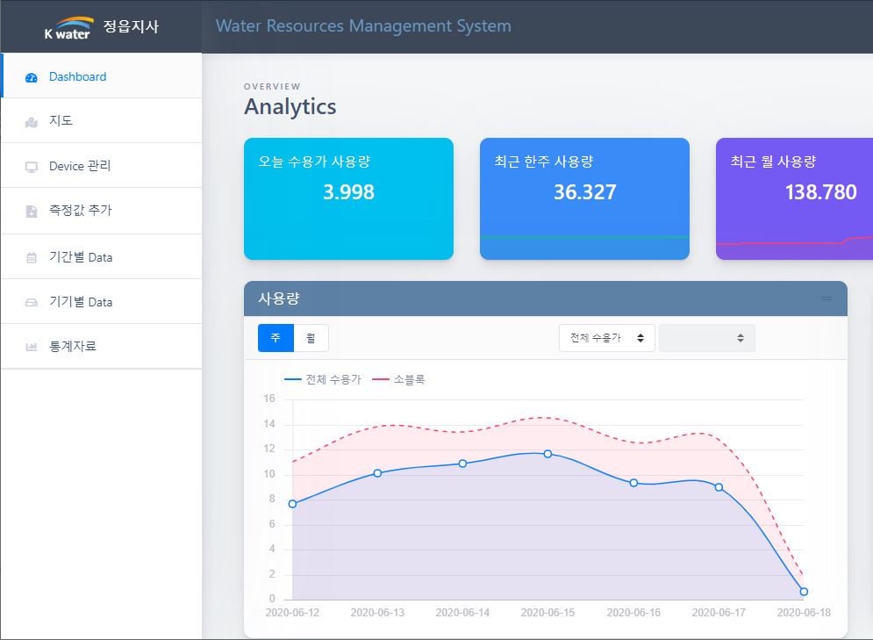The image size is (873, 640).
Task: Click the 2020-06-16 data point on the blue line
Action: pyautogui.click(x=633, y=483)
